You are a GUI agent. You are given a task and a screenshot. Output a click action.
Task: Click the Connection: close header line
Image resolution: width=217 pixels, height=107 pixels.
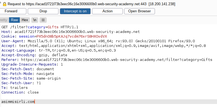click(x=20, y=92)
